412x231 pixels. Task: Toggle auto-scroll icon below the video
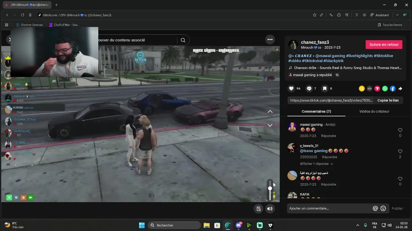tap(258, 209)
